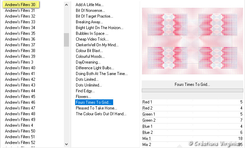Adjust the Green 2 slider

[x=192, y=120]
